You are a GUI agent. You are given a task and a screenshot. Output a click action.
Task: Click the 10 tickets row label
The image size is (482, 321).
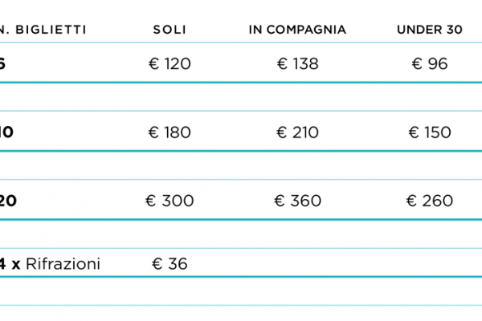pyautogui.click(x=6, y=132)
